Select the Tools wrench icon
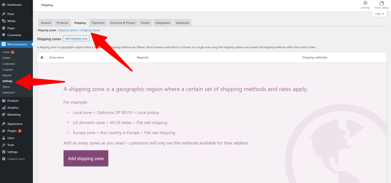The width and height of the screenshot is (391, 183). [4, 145]
